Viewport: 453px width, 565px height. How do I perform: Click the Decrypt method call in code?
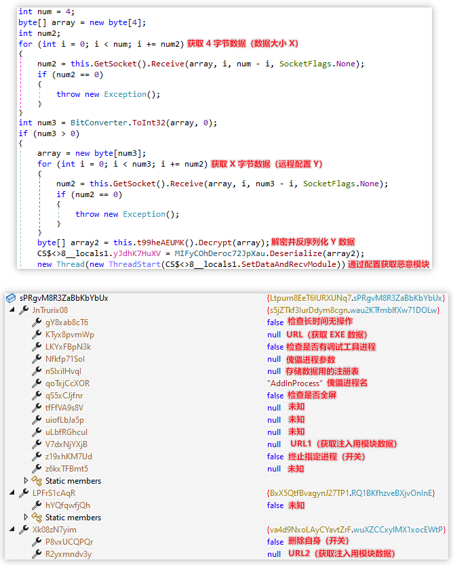[215, 242]
